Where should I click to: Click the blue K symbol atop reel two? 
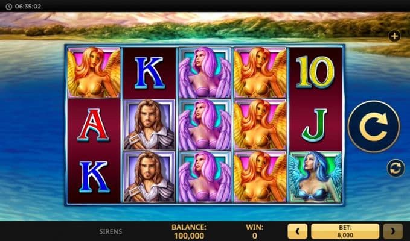point(149,72)
